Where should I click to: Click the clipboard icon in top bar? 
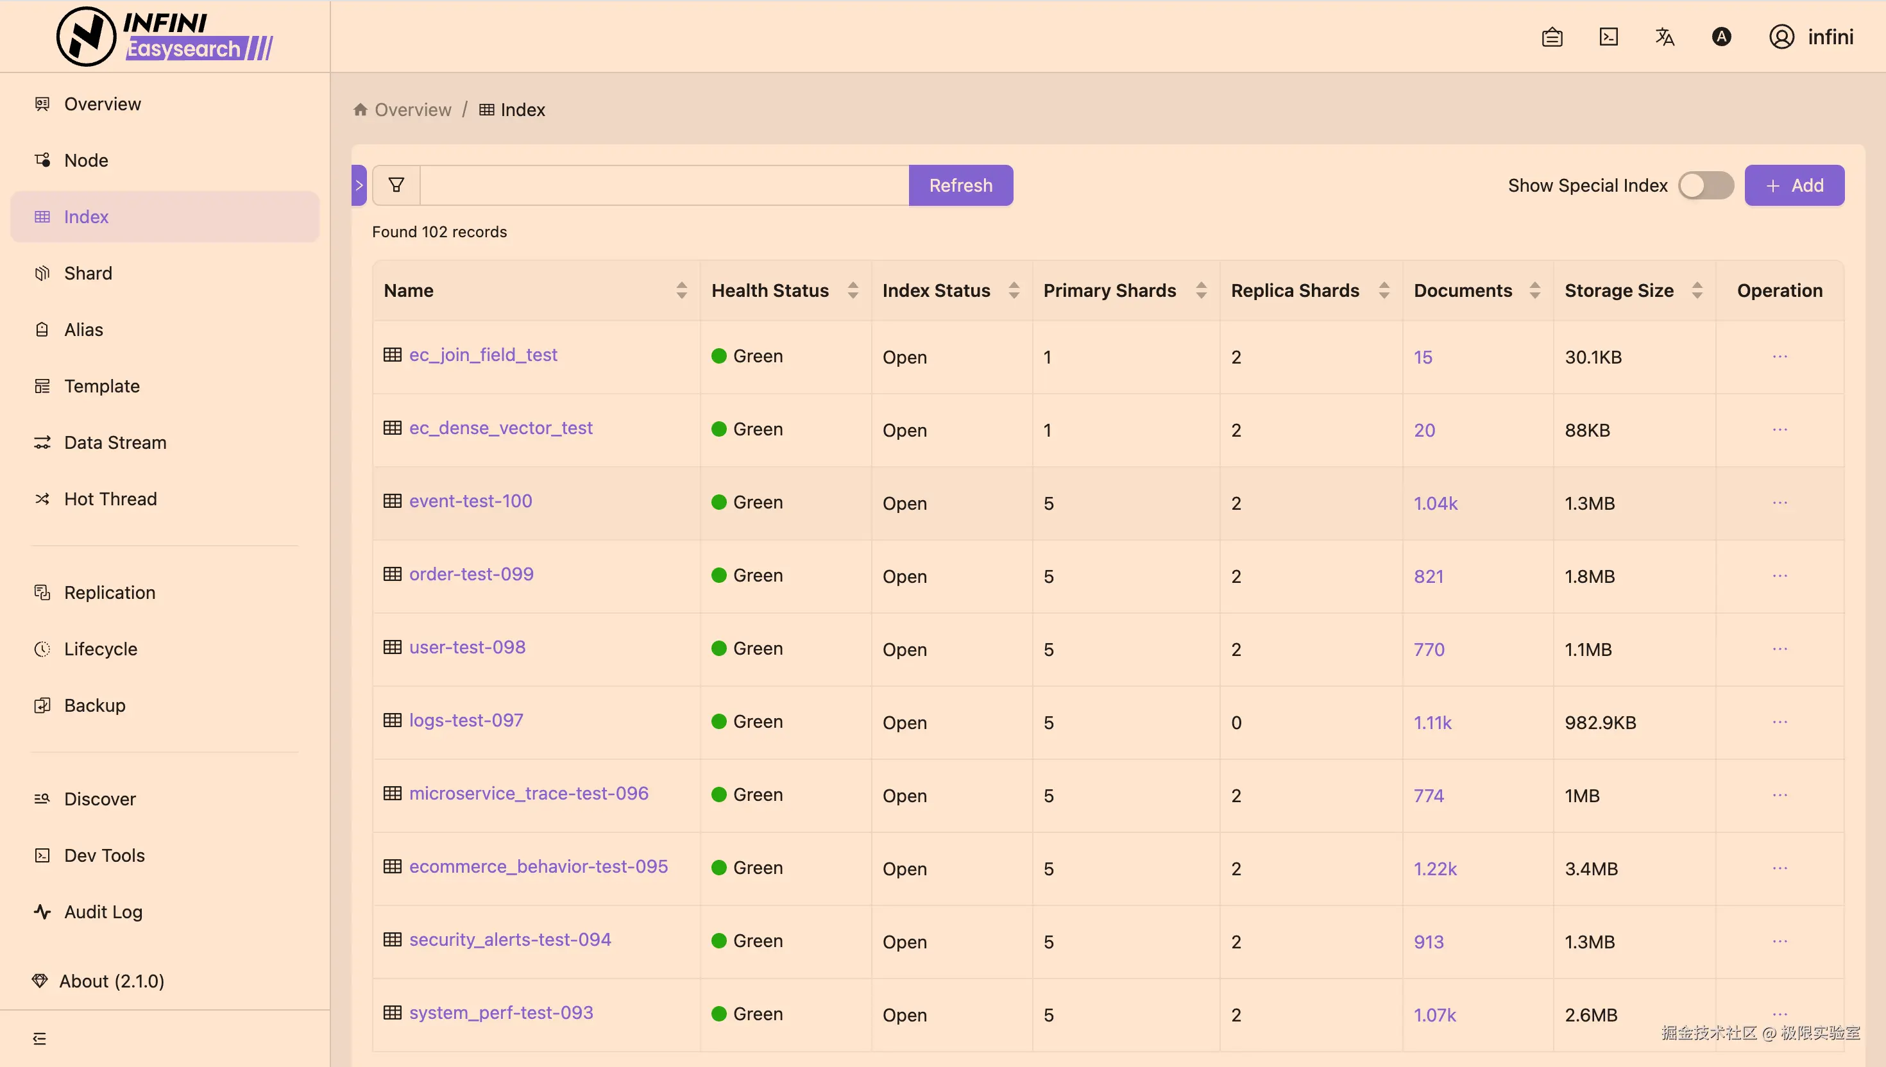[1552, 37]
